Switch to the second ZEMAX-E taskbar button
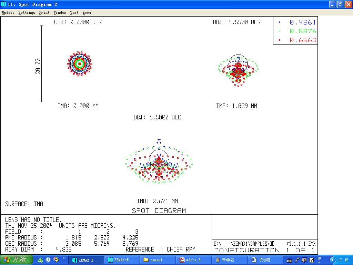Image resolution: width=353 pixels, height=265 pixels. click(121, 260)
